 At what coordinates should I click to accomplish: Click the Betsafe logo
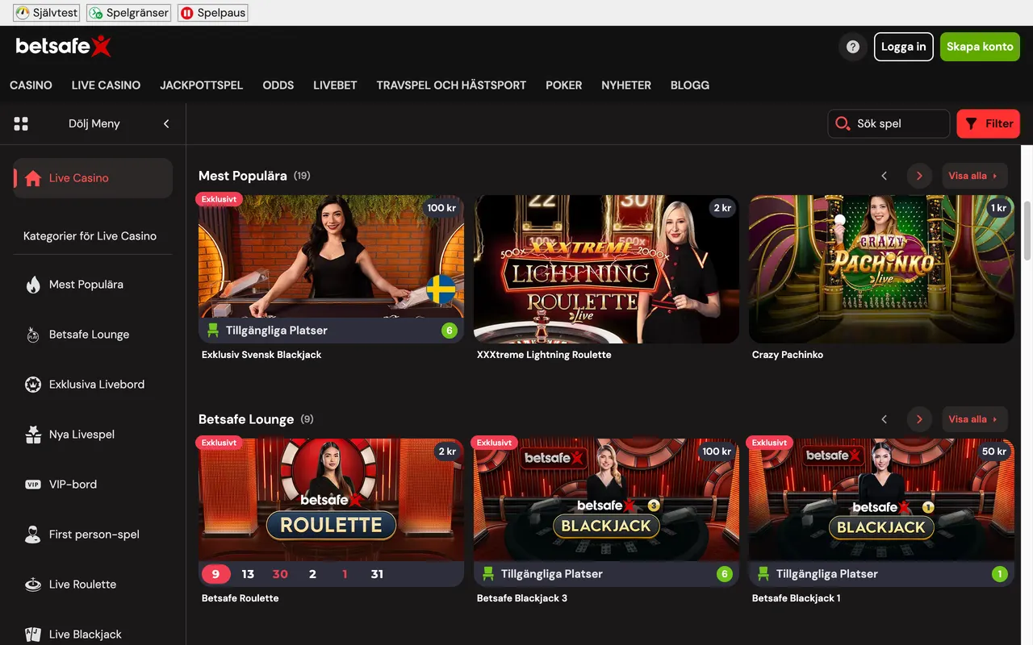click(63, 47)
